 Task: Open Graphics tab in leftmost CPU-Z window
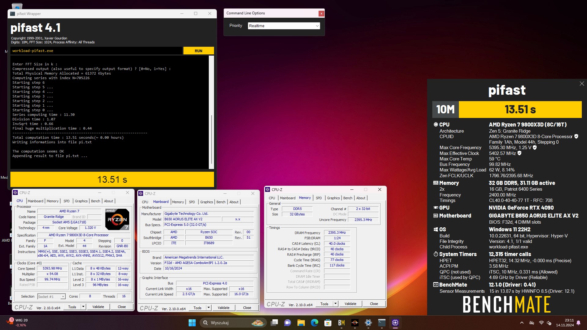coord(81,201)
